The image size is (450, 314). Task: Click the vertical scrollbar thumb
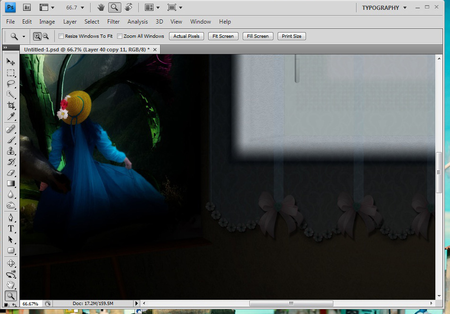(x=439, y=172)
